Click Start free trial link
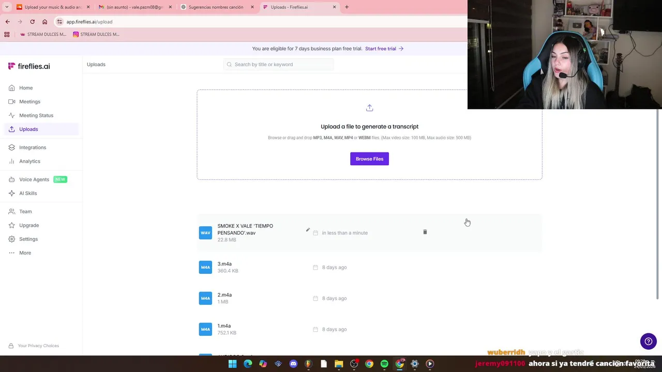The width and height of the screenshot is (662, 372). tap(384, 49)
